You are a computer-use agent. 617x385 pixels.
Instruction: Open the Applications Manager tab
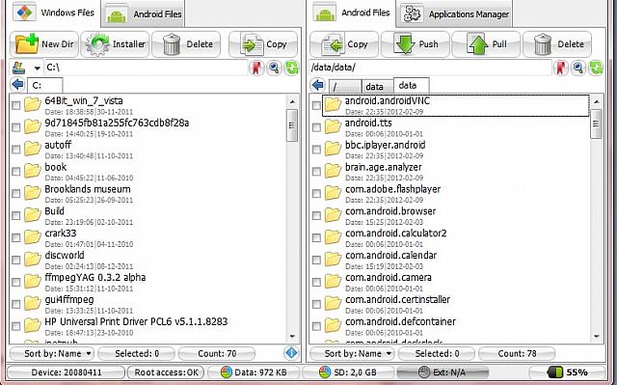[455, 14]
